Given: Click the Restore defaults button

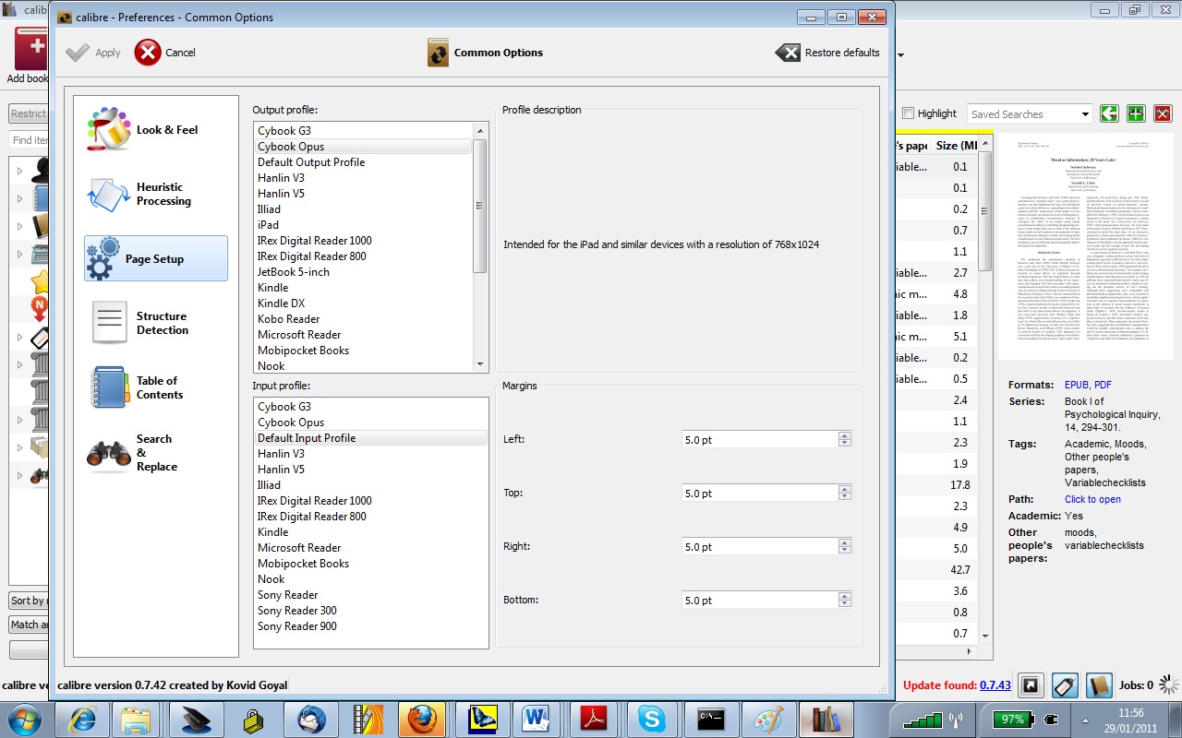Looking at the screenshot, I should point(827,53).
